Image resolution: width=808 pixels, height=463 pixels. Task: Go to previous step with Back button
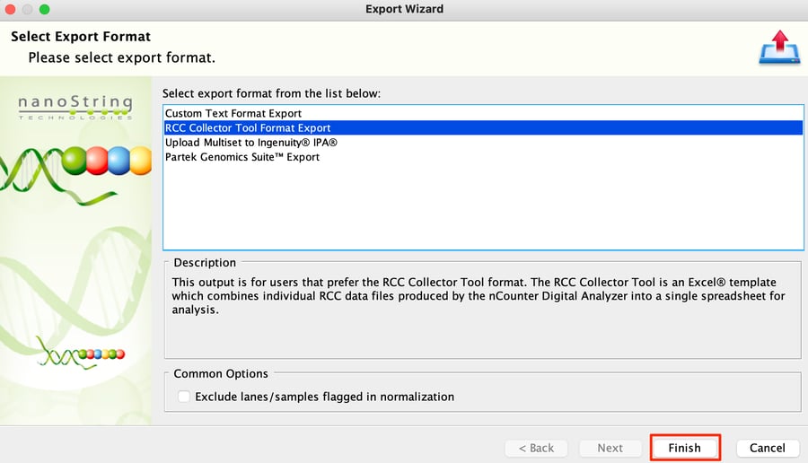point(537,448)
